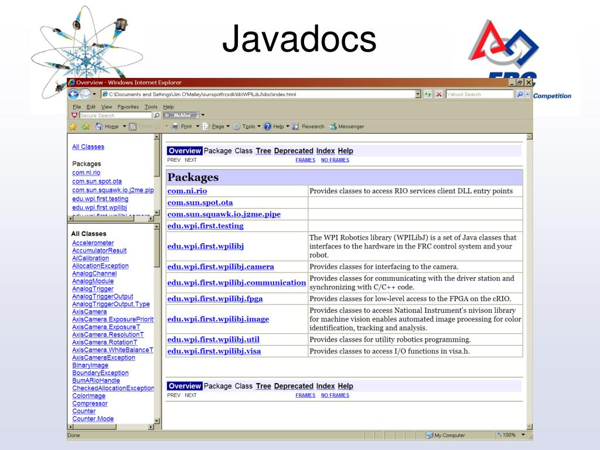
Task: Open edu.wpi.first.testing in left package list
Action: [x=100, y=199]
